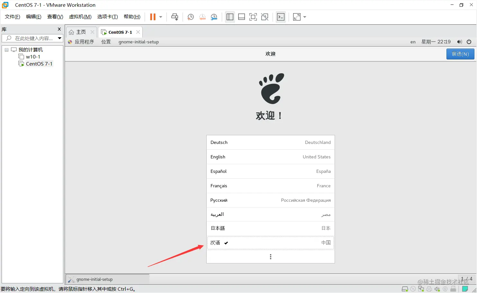Show more languages with the three dots
Screen dimensions: 477x293
coord(271,257)
